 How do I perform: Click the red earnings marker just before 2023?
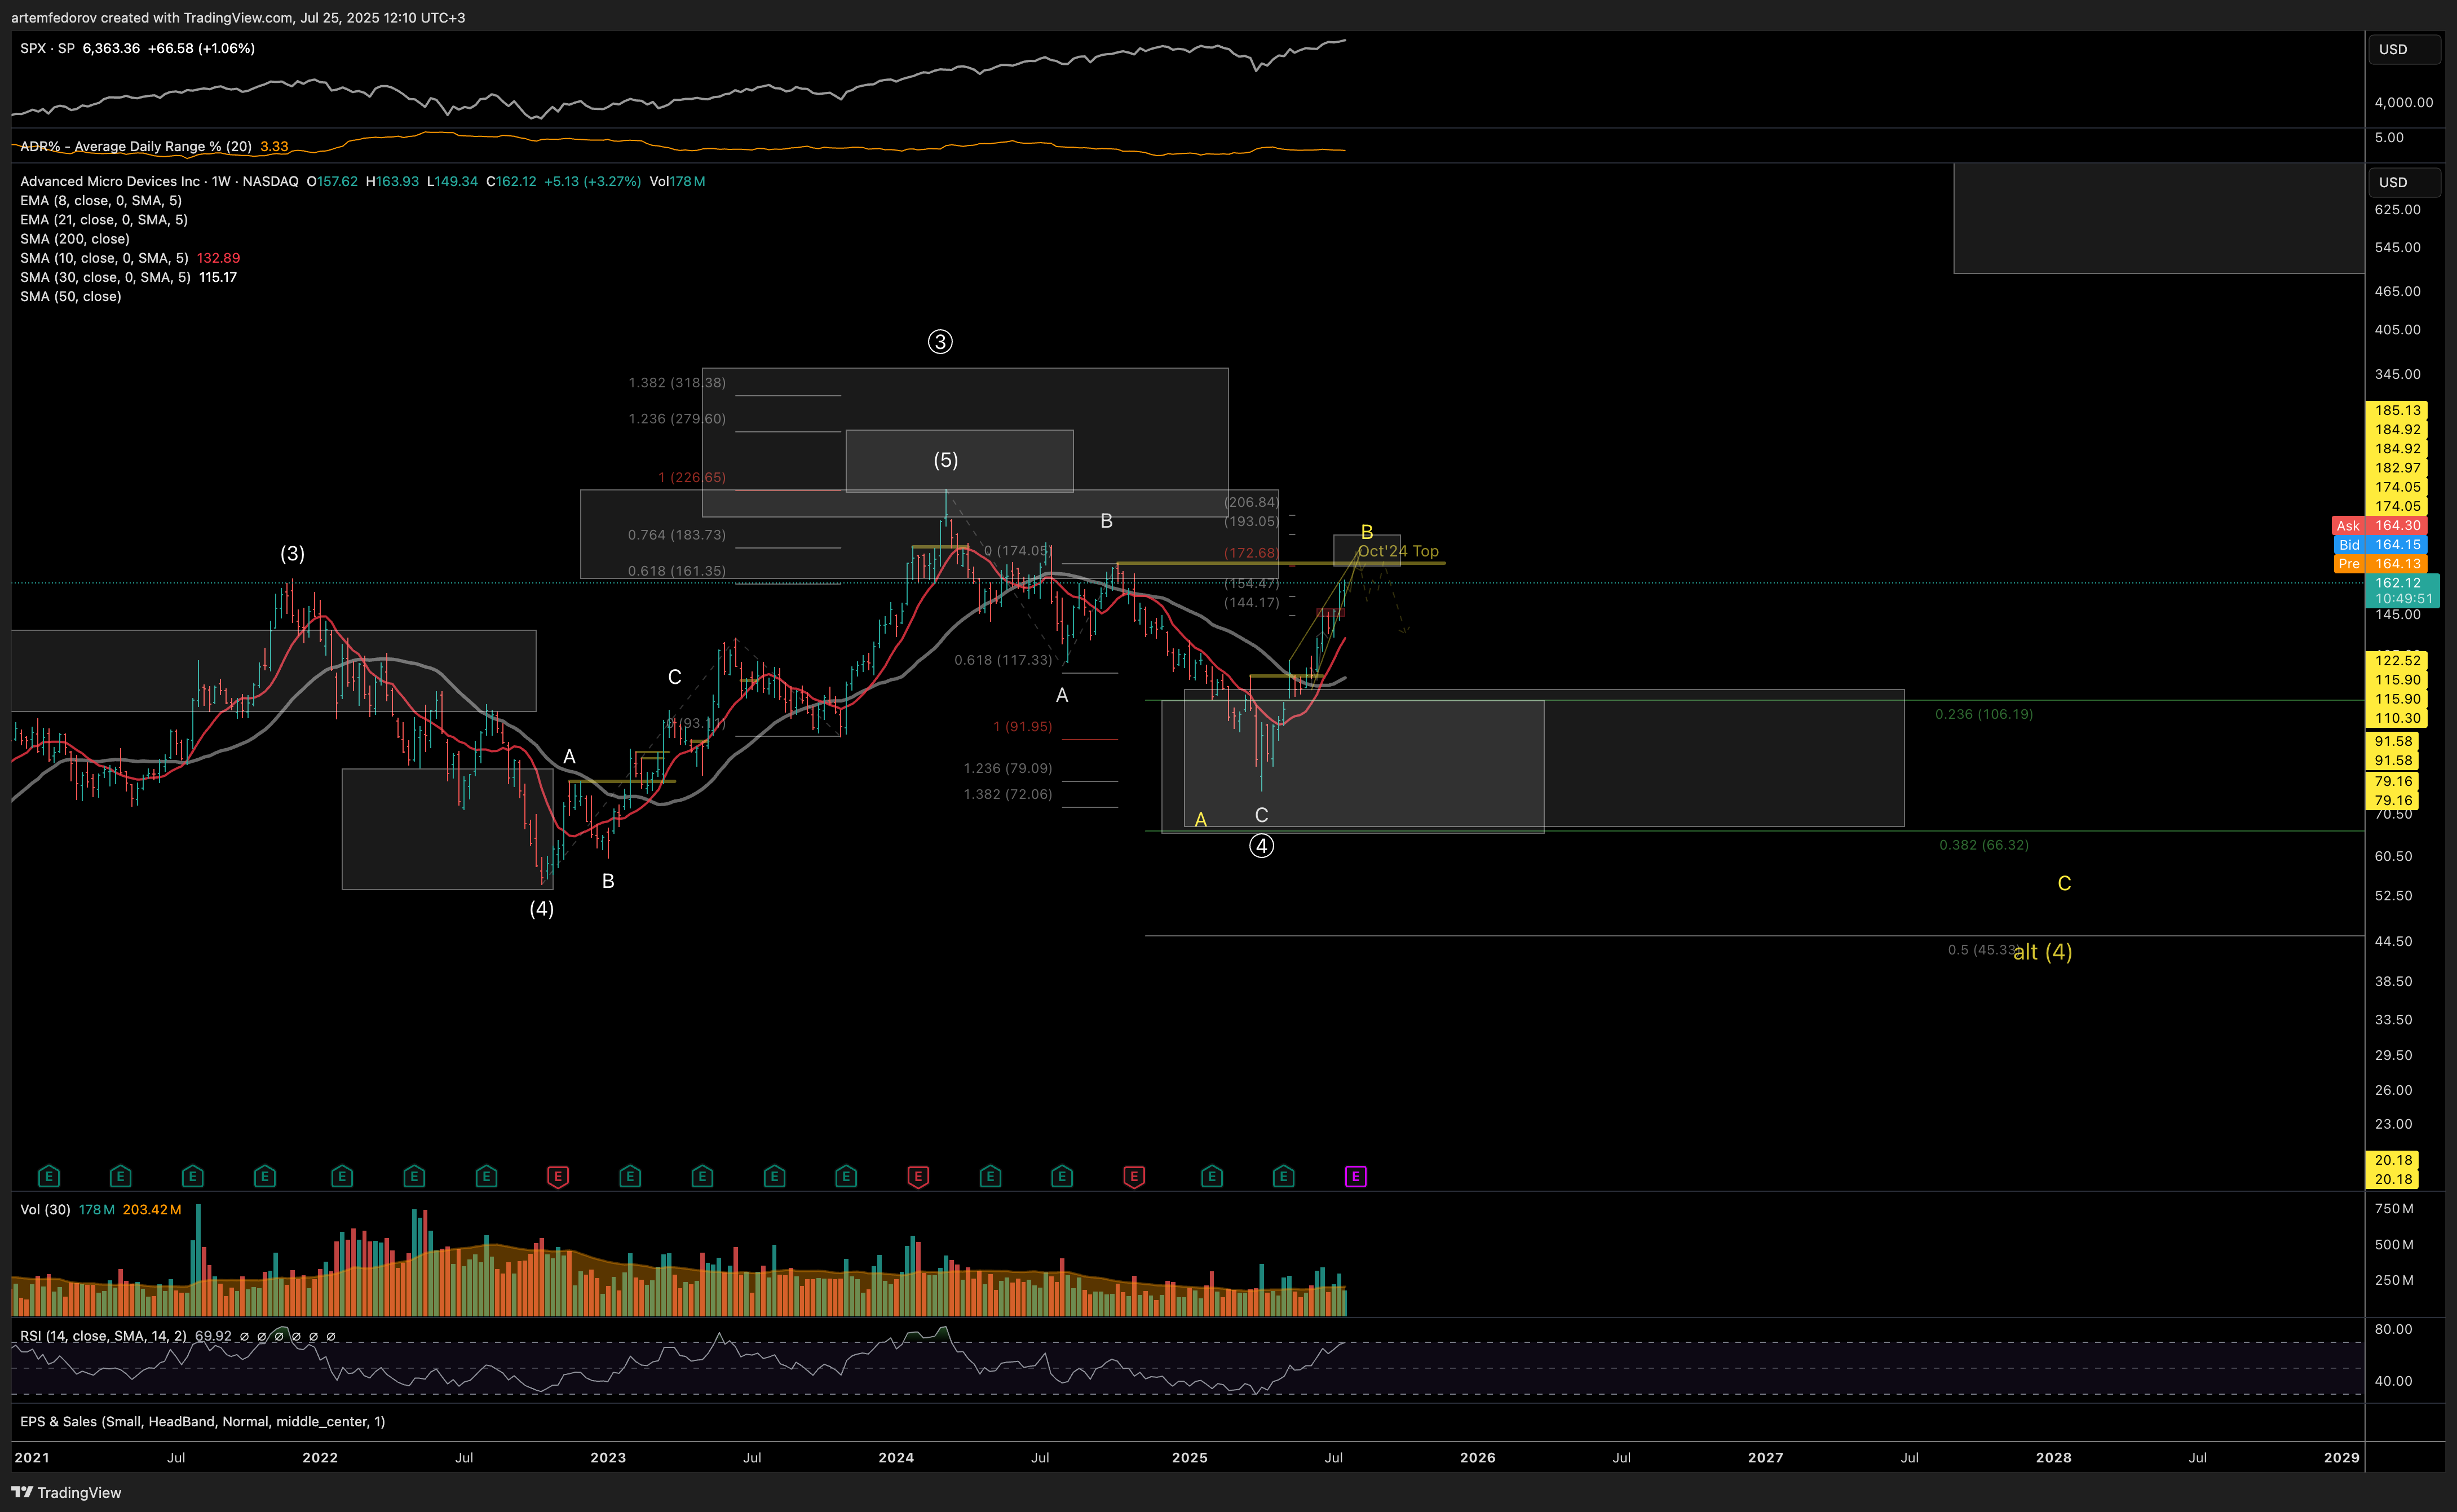click(558, 1176)
